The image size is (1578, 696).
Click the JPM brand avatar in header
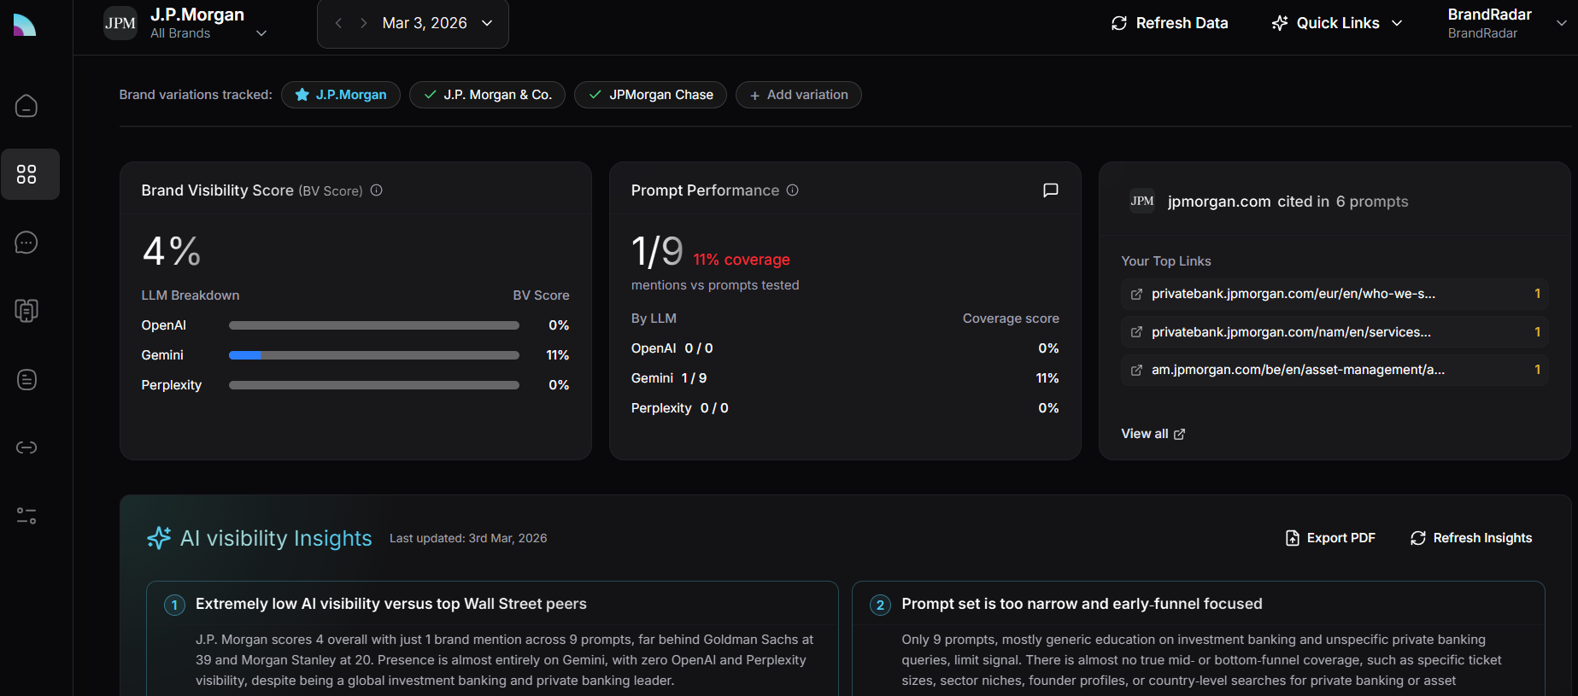[x=120, y=23]
